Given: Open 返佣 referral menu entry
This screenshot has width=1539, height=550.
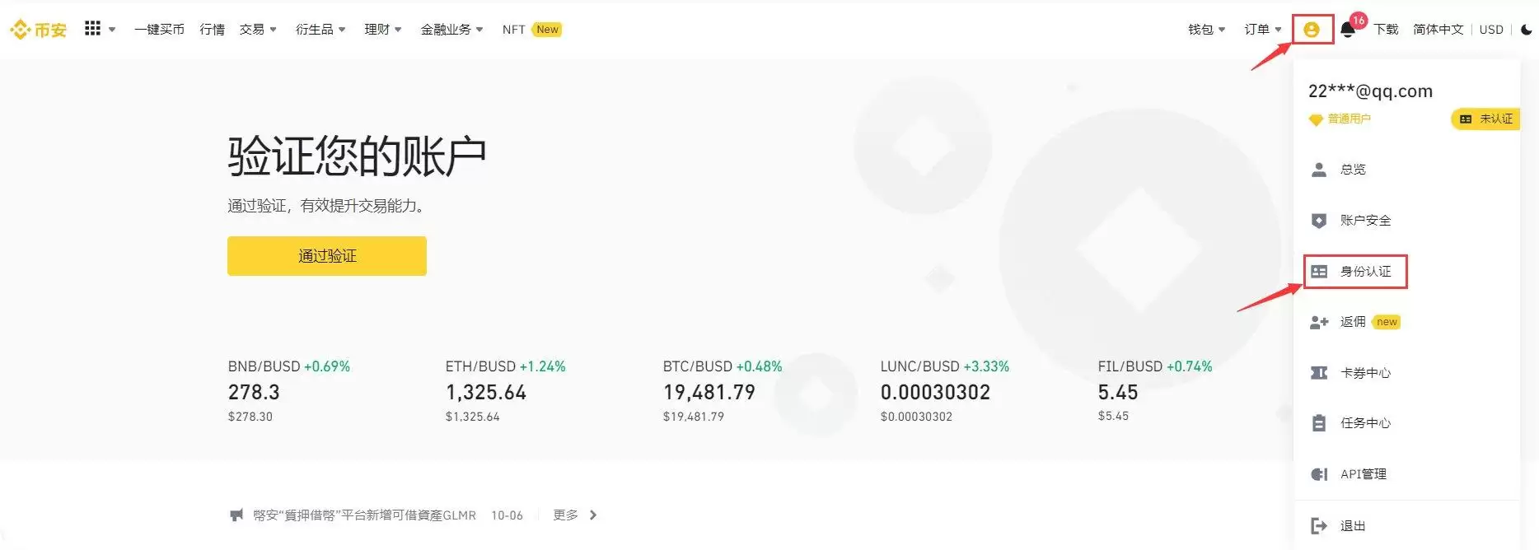Looking at the screenshot, I should coord(1353,322).
